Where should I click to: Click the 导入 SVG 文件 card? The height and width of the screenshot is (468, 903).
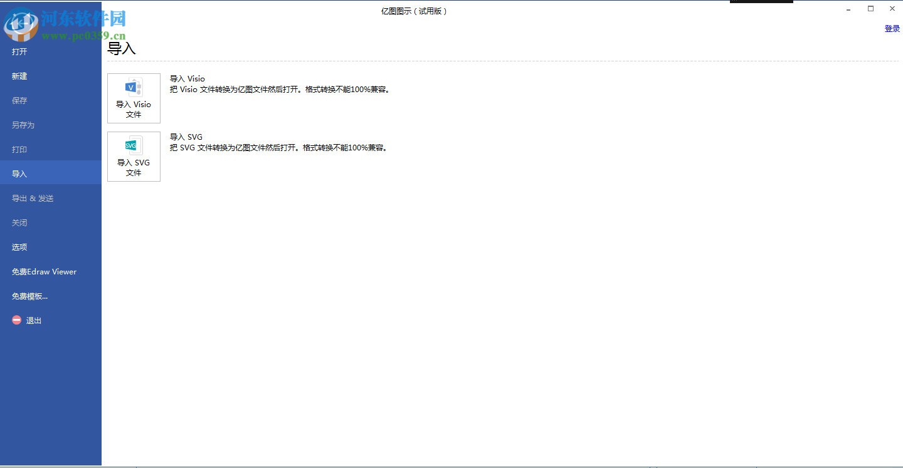click(x=134, y=157)
